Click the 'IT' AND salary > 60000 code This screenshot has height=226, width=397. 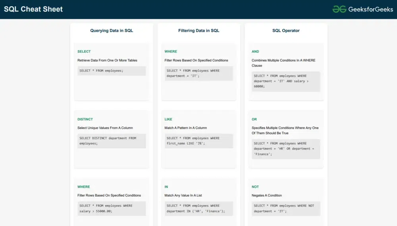[x=286, y=81]
